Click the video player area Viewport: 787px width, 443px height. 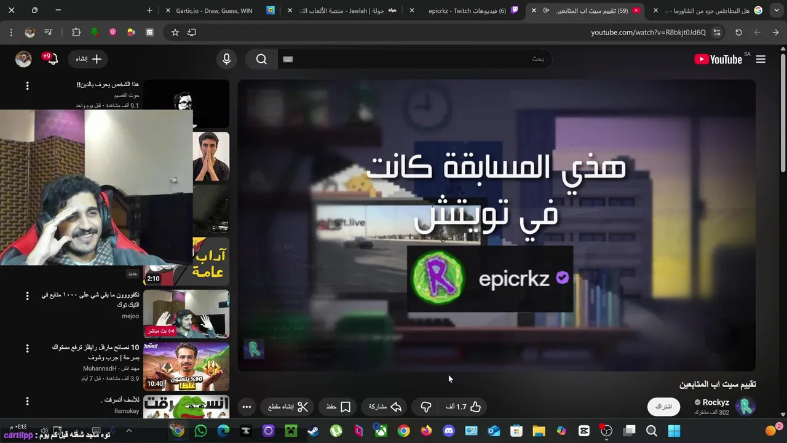496,225
